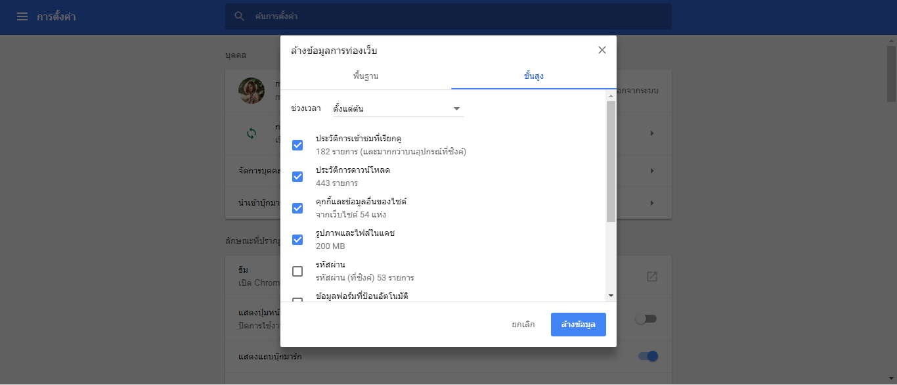This screenshot has width=897, height=385.
Task: Open the ช่วงเวลา time range dropdown
Action: pos(397,108)
